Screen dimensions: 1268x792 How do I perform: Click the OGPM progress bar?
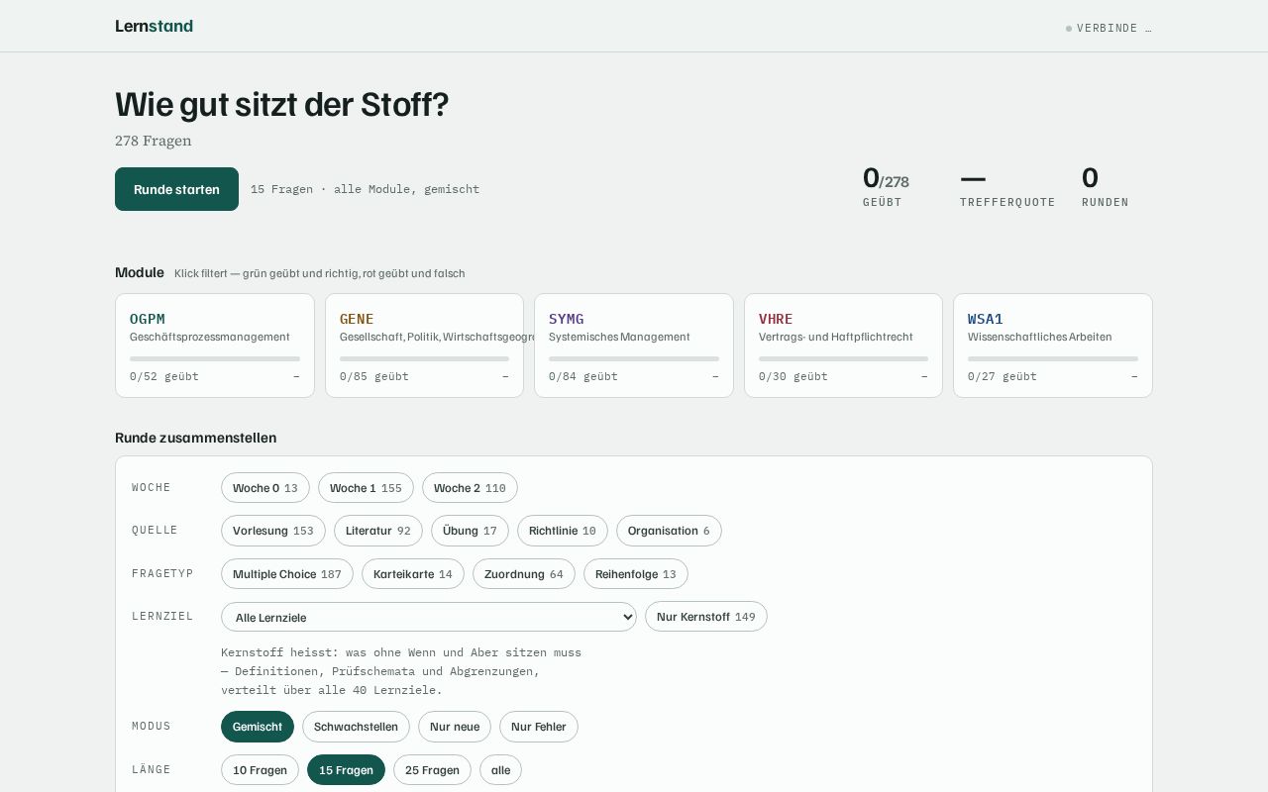pyautogui.click(x=215, y=358)
